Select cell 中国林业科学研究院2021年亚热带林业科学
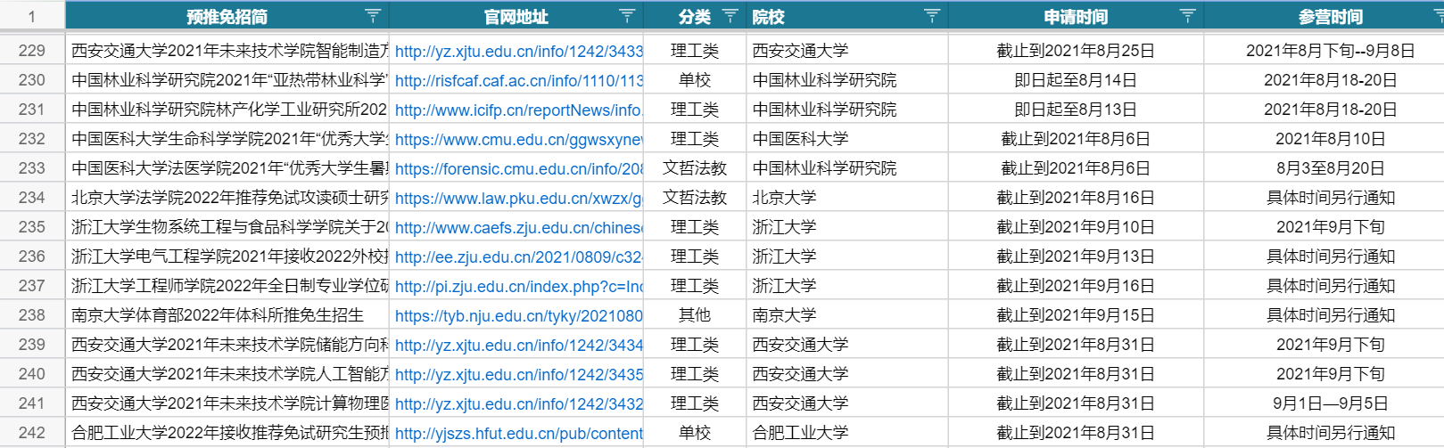Viewport: 1444px width, 448px height. pyautogui.click(x=227, y=80)
